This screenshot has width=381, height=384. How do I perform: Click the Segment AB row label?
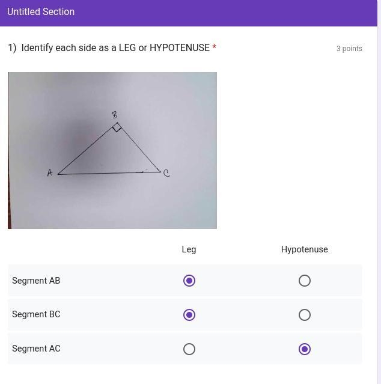[x=36, y=281]
